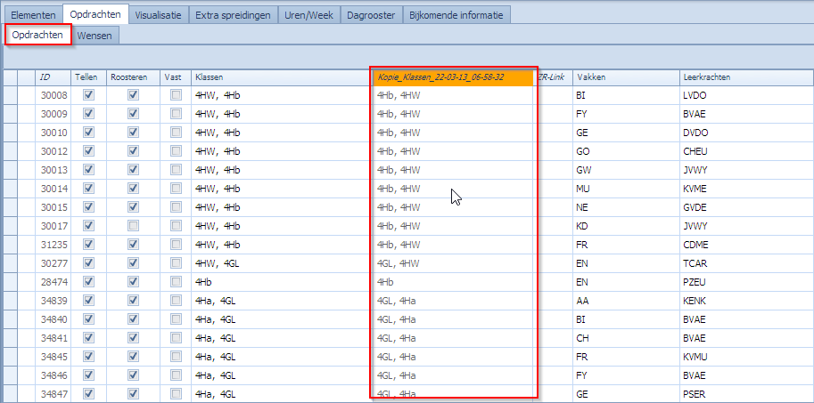Toggle Roosteren for ID 34847
The image size is (814, 403).
[x=134, y=394]
